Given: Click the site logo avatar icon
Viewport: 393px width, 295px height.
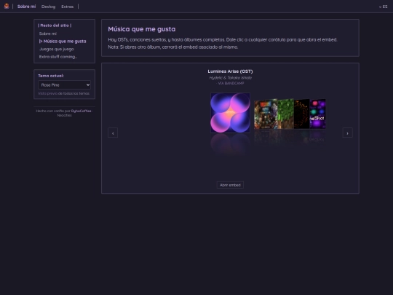Looking at the screenshot, I should pyautogui.click(x=7, y=7).
